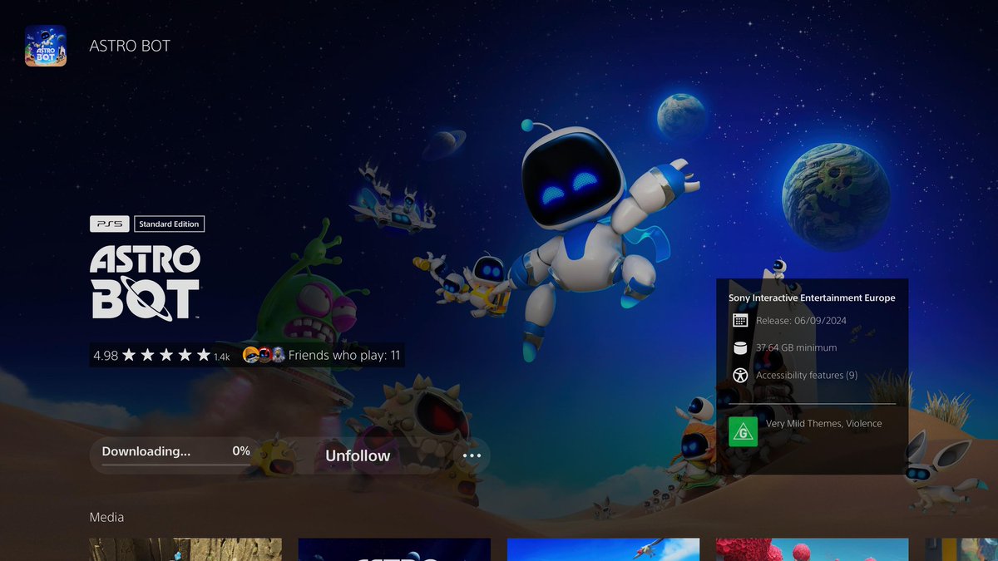Open the Astro Bot game icon at top left
998x561 pixels.
pos(46,46)
